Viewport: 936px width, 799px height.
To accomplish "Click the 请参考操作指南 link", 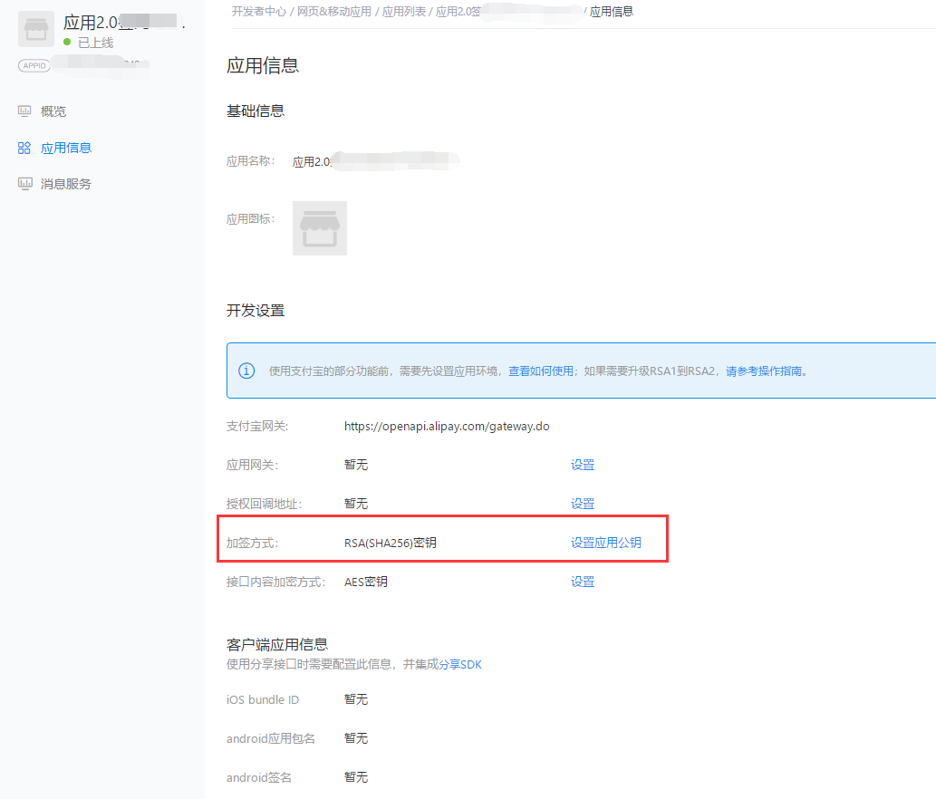I will tap(765, 371).
